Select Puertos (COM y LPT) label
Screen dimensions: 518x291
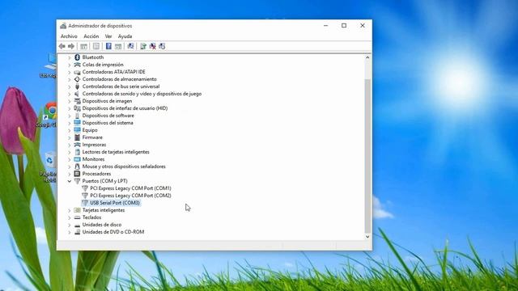(x=104, y=181)
